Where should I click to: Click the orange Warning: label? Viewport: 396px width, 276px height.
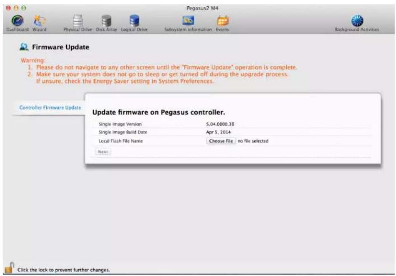[33, 60]
